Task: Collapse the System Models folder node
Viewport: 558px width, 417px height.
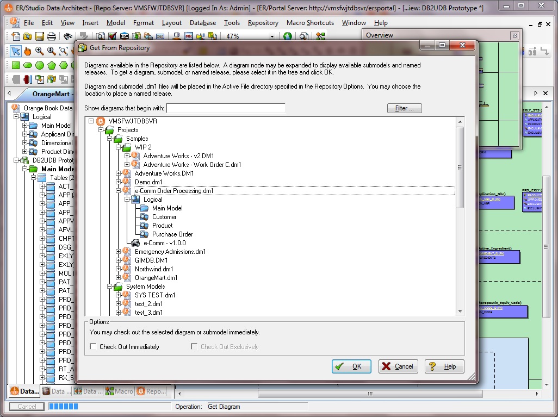Action: point(110,287)
